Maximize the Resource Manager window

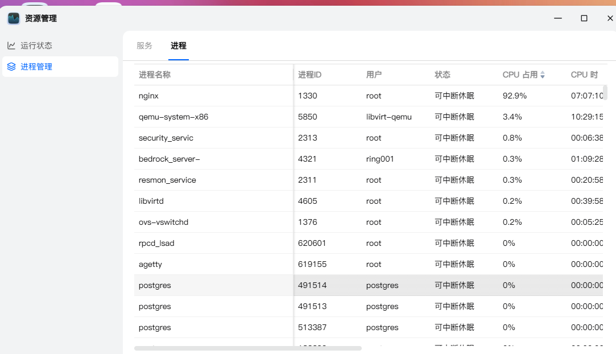(584, 18)
